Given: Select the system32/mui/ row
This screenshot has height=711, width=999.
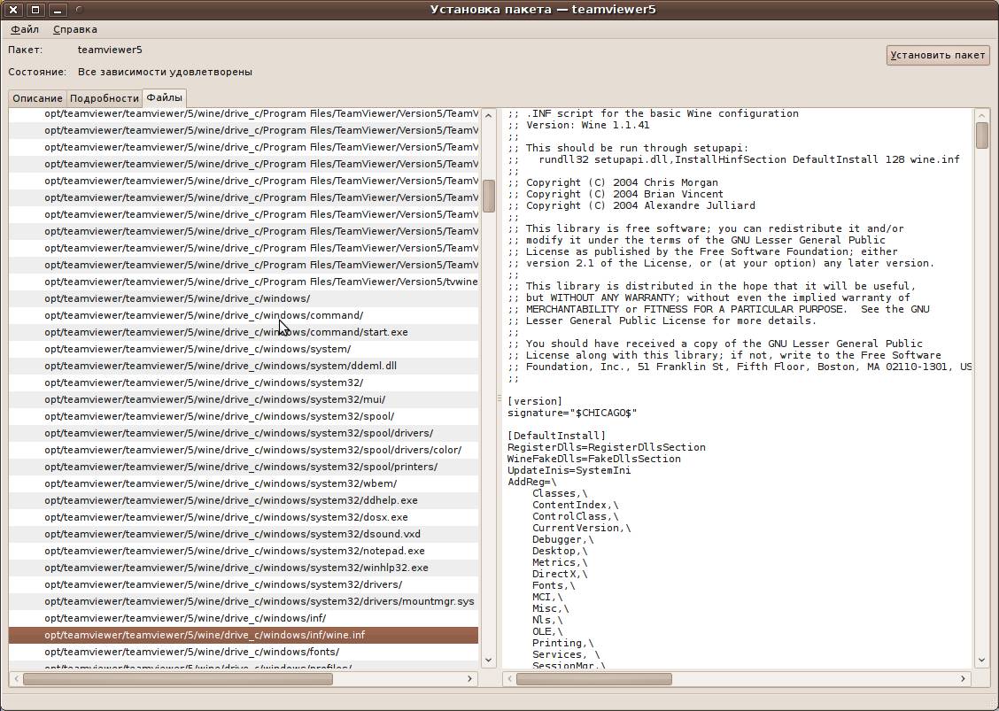Looking at the screenshot, I should 244,399.
